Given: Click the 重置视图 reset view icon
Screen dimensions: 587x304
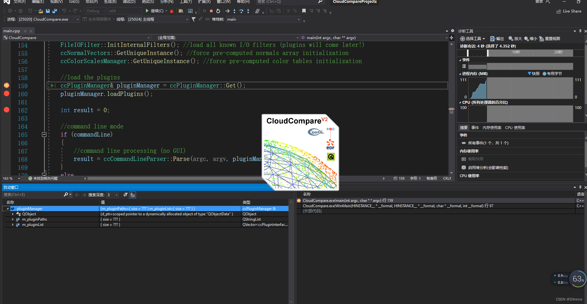Looking at the screenshot, I should pyautogui.click(x=549, y=38).
